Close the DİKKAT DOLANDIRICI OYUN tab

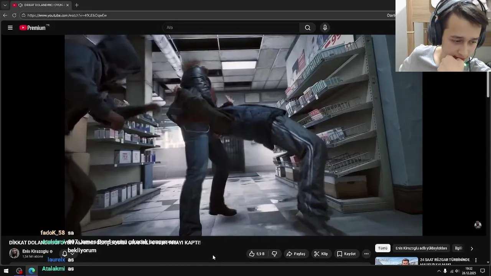click(x=68, y=5)
